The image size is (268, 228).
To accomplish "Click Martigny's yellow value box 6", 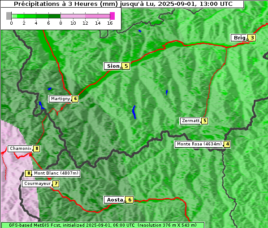I will [75, 99].
